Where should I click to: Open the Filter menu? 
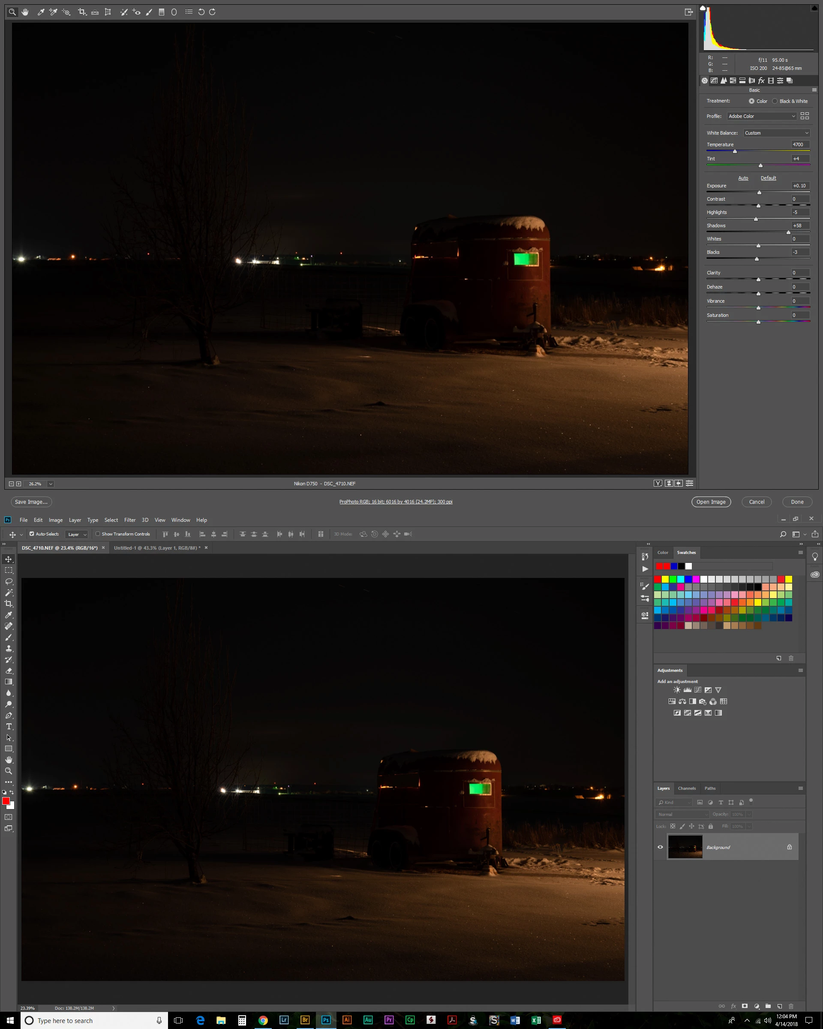pyautogui.click(x=130, y=520)
